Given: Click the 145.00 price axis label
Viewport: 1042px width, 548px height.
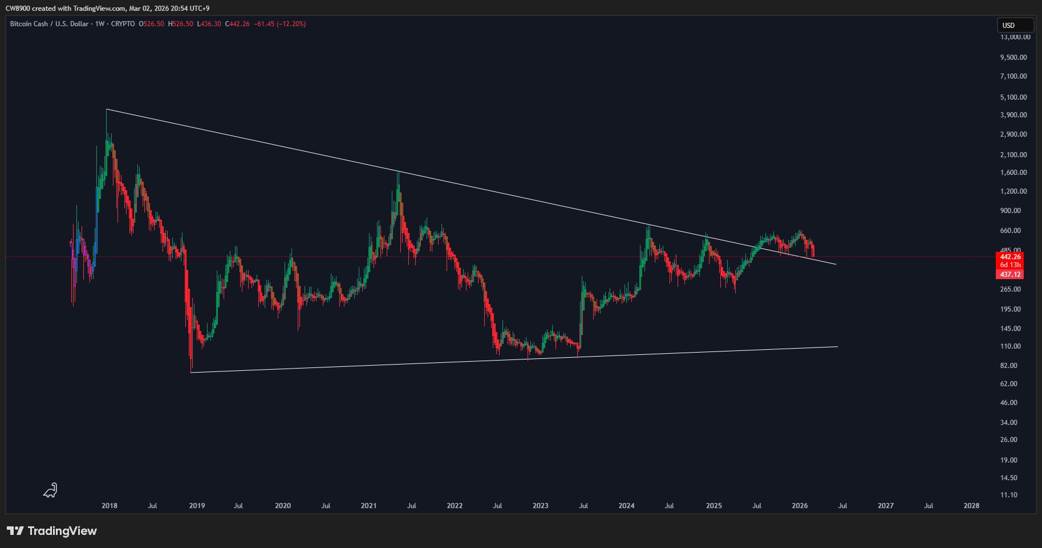Looking at the screenshot, I should point(1011,329).
